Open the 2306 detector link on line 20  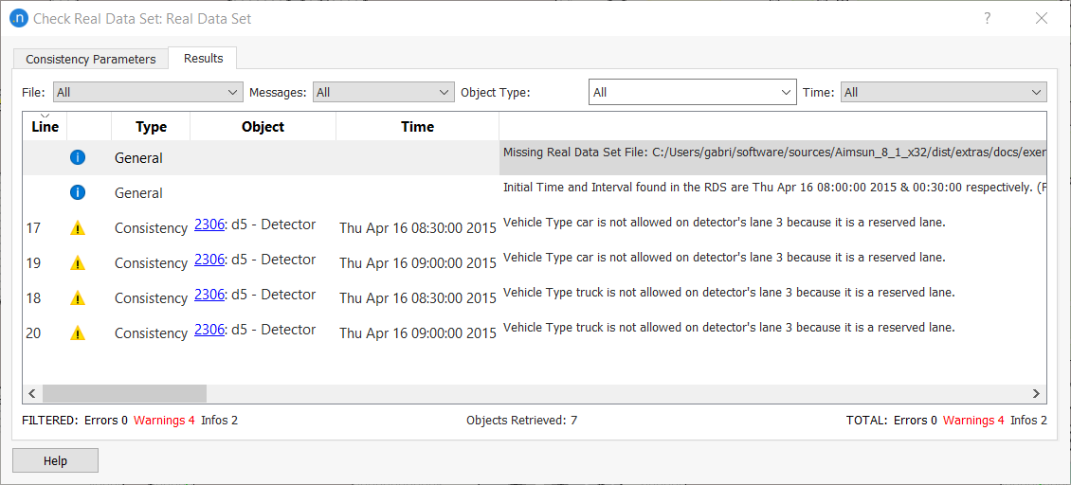coord(209,330)
